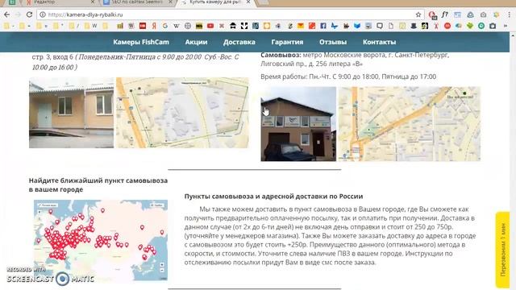Reload the page with the refresh icon
This screenshot has width=516, height=290.
(x=29, y=14)
